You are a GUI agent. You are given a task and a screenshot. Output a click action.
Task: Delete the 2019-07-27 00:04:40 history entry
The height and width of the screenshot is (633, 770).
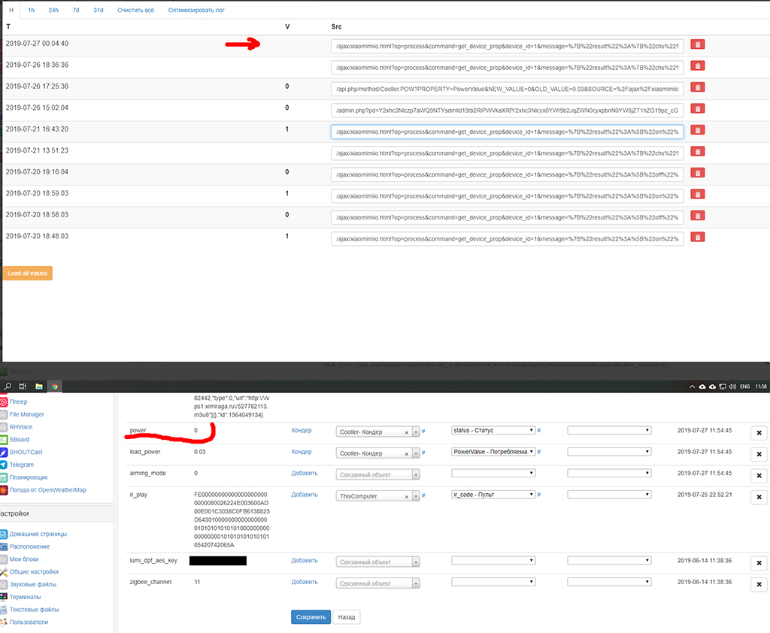point(698,45)
